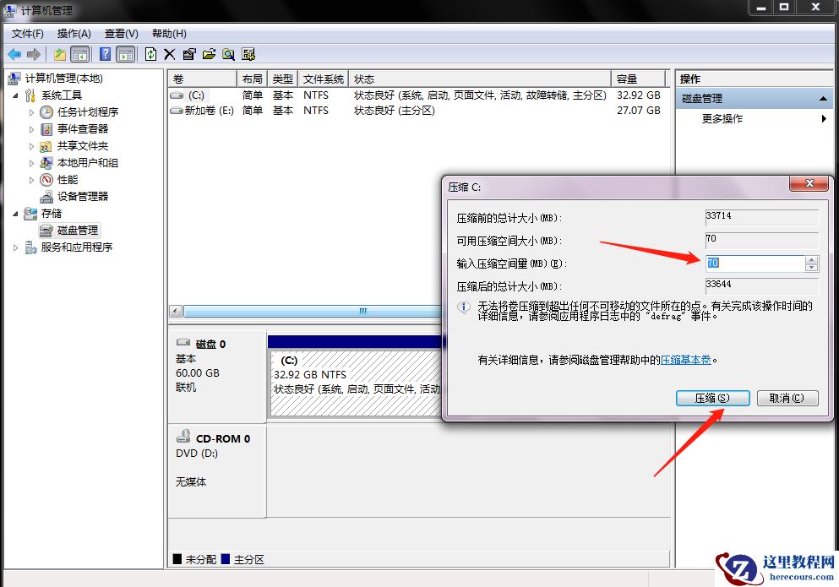Screen dimensions: 839x587
Task: Toggle the Show/Hide console tree icon
Action: [80, 53]
